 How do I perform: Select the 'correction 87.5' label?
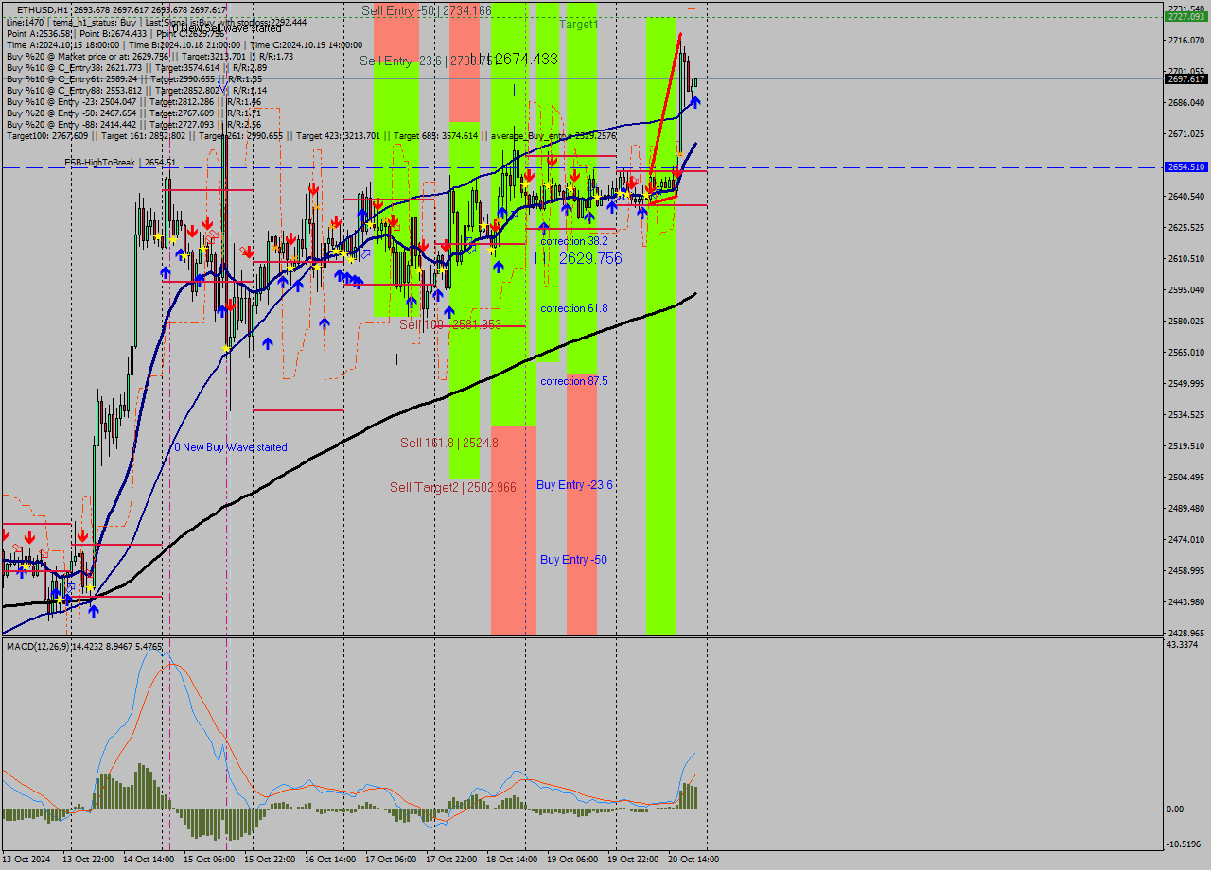tap(574, 381)
